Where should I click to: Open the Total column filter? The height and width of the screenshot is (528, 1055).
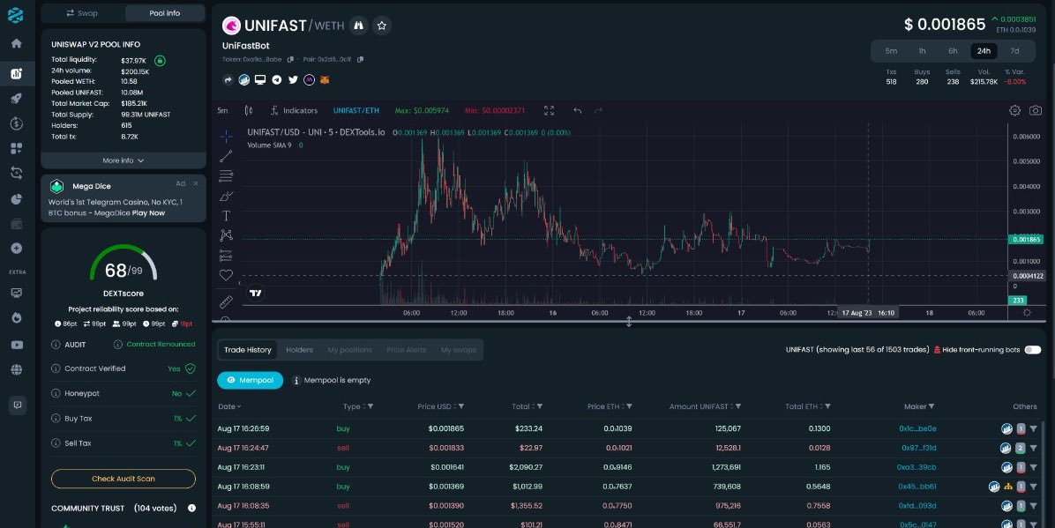click(540, 406)
